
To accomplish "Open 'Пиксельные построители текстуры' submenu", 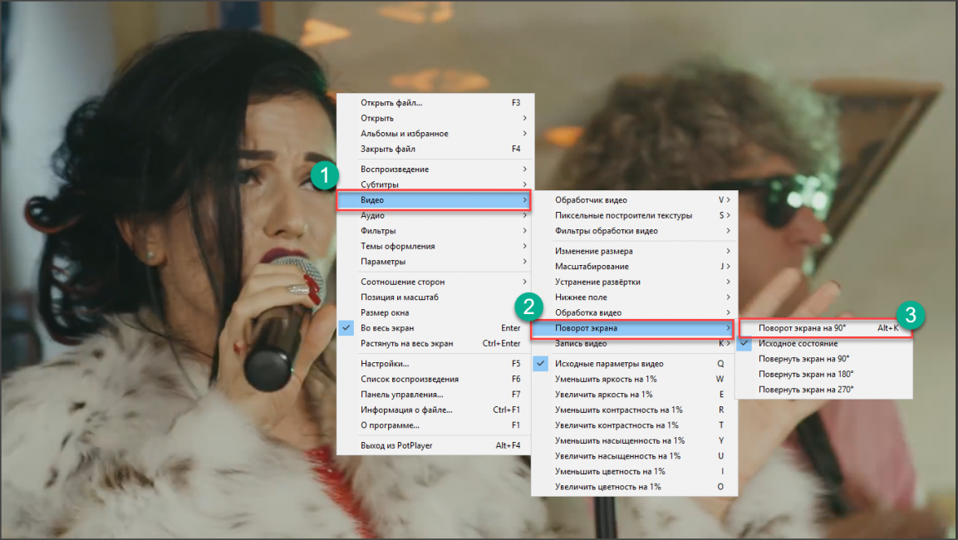I will coord(634,216).
